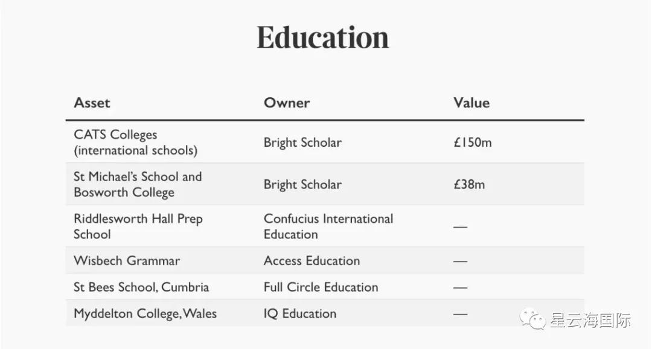Image resolution: width=652 pixels, height=349 pixels.
Task: Click the Education heading
Action: (323, 37)
